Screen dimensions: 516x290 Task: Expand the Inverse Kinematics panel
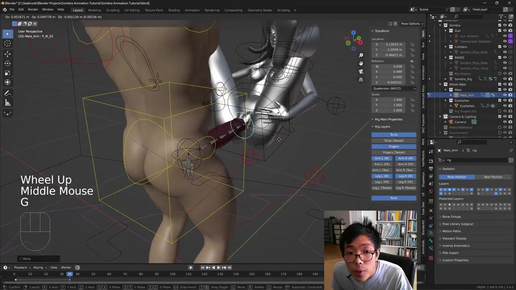click(x=456, y=246)
